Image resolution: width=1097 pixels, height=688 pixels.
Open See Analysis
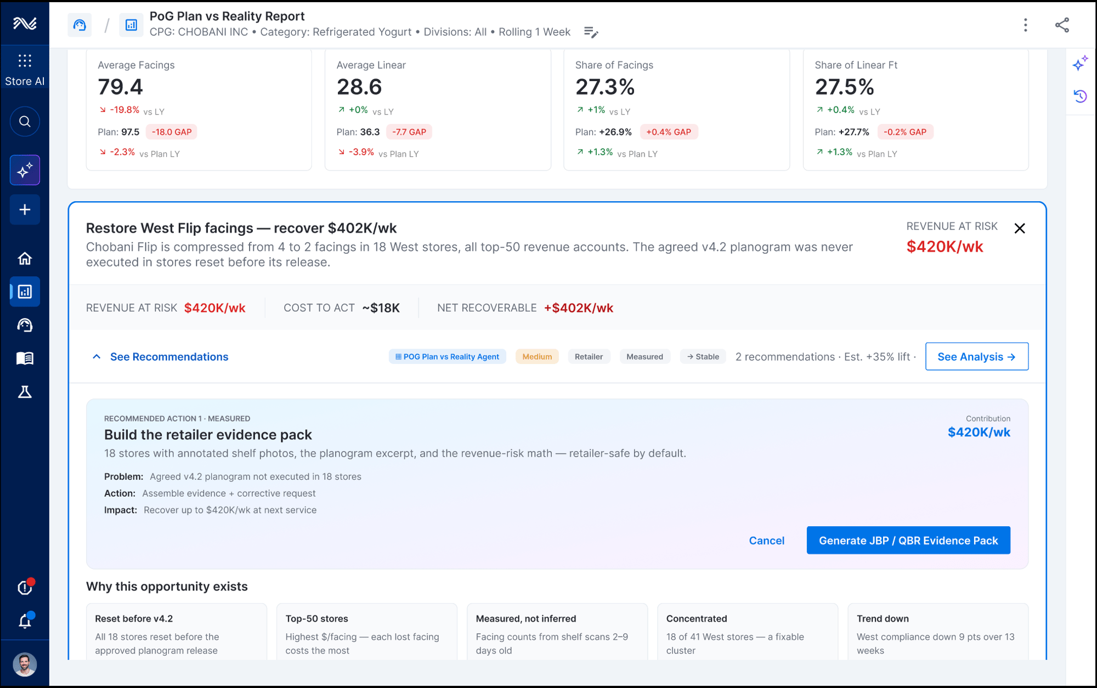pyautogui.click(x=976, y=356)
